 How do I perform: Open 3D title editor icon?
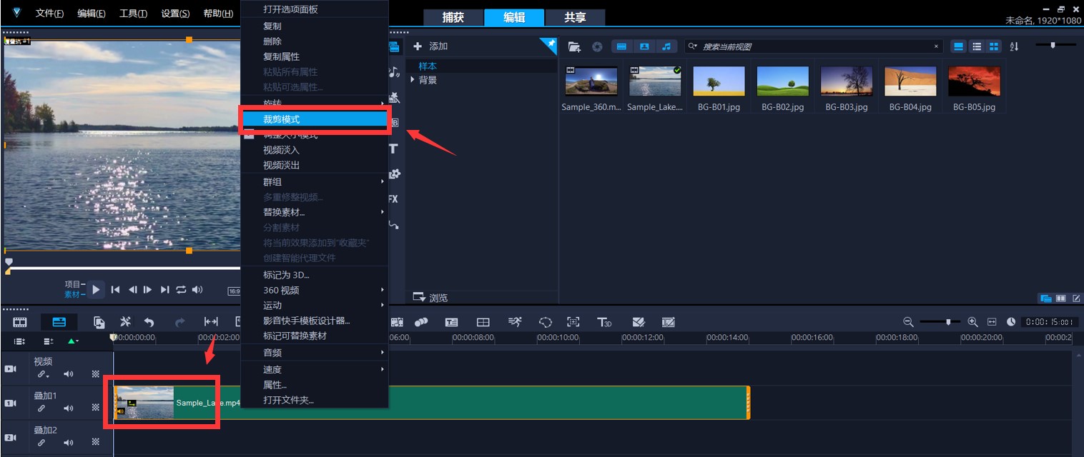click(x=604, y=322)
